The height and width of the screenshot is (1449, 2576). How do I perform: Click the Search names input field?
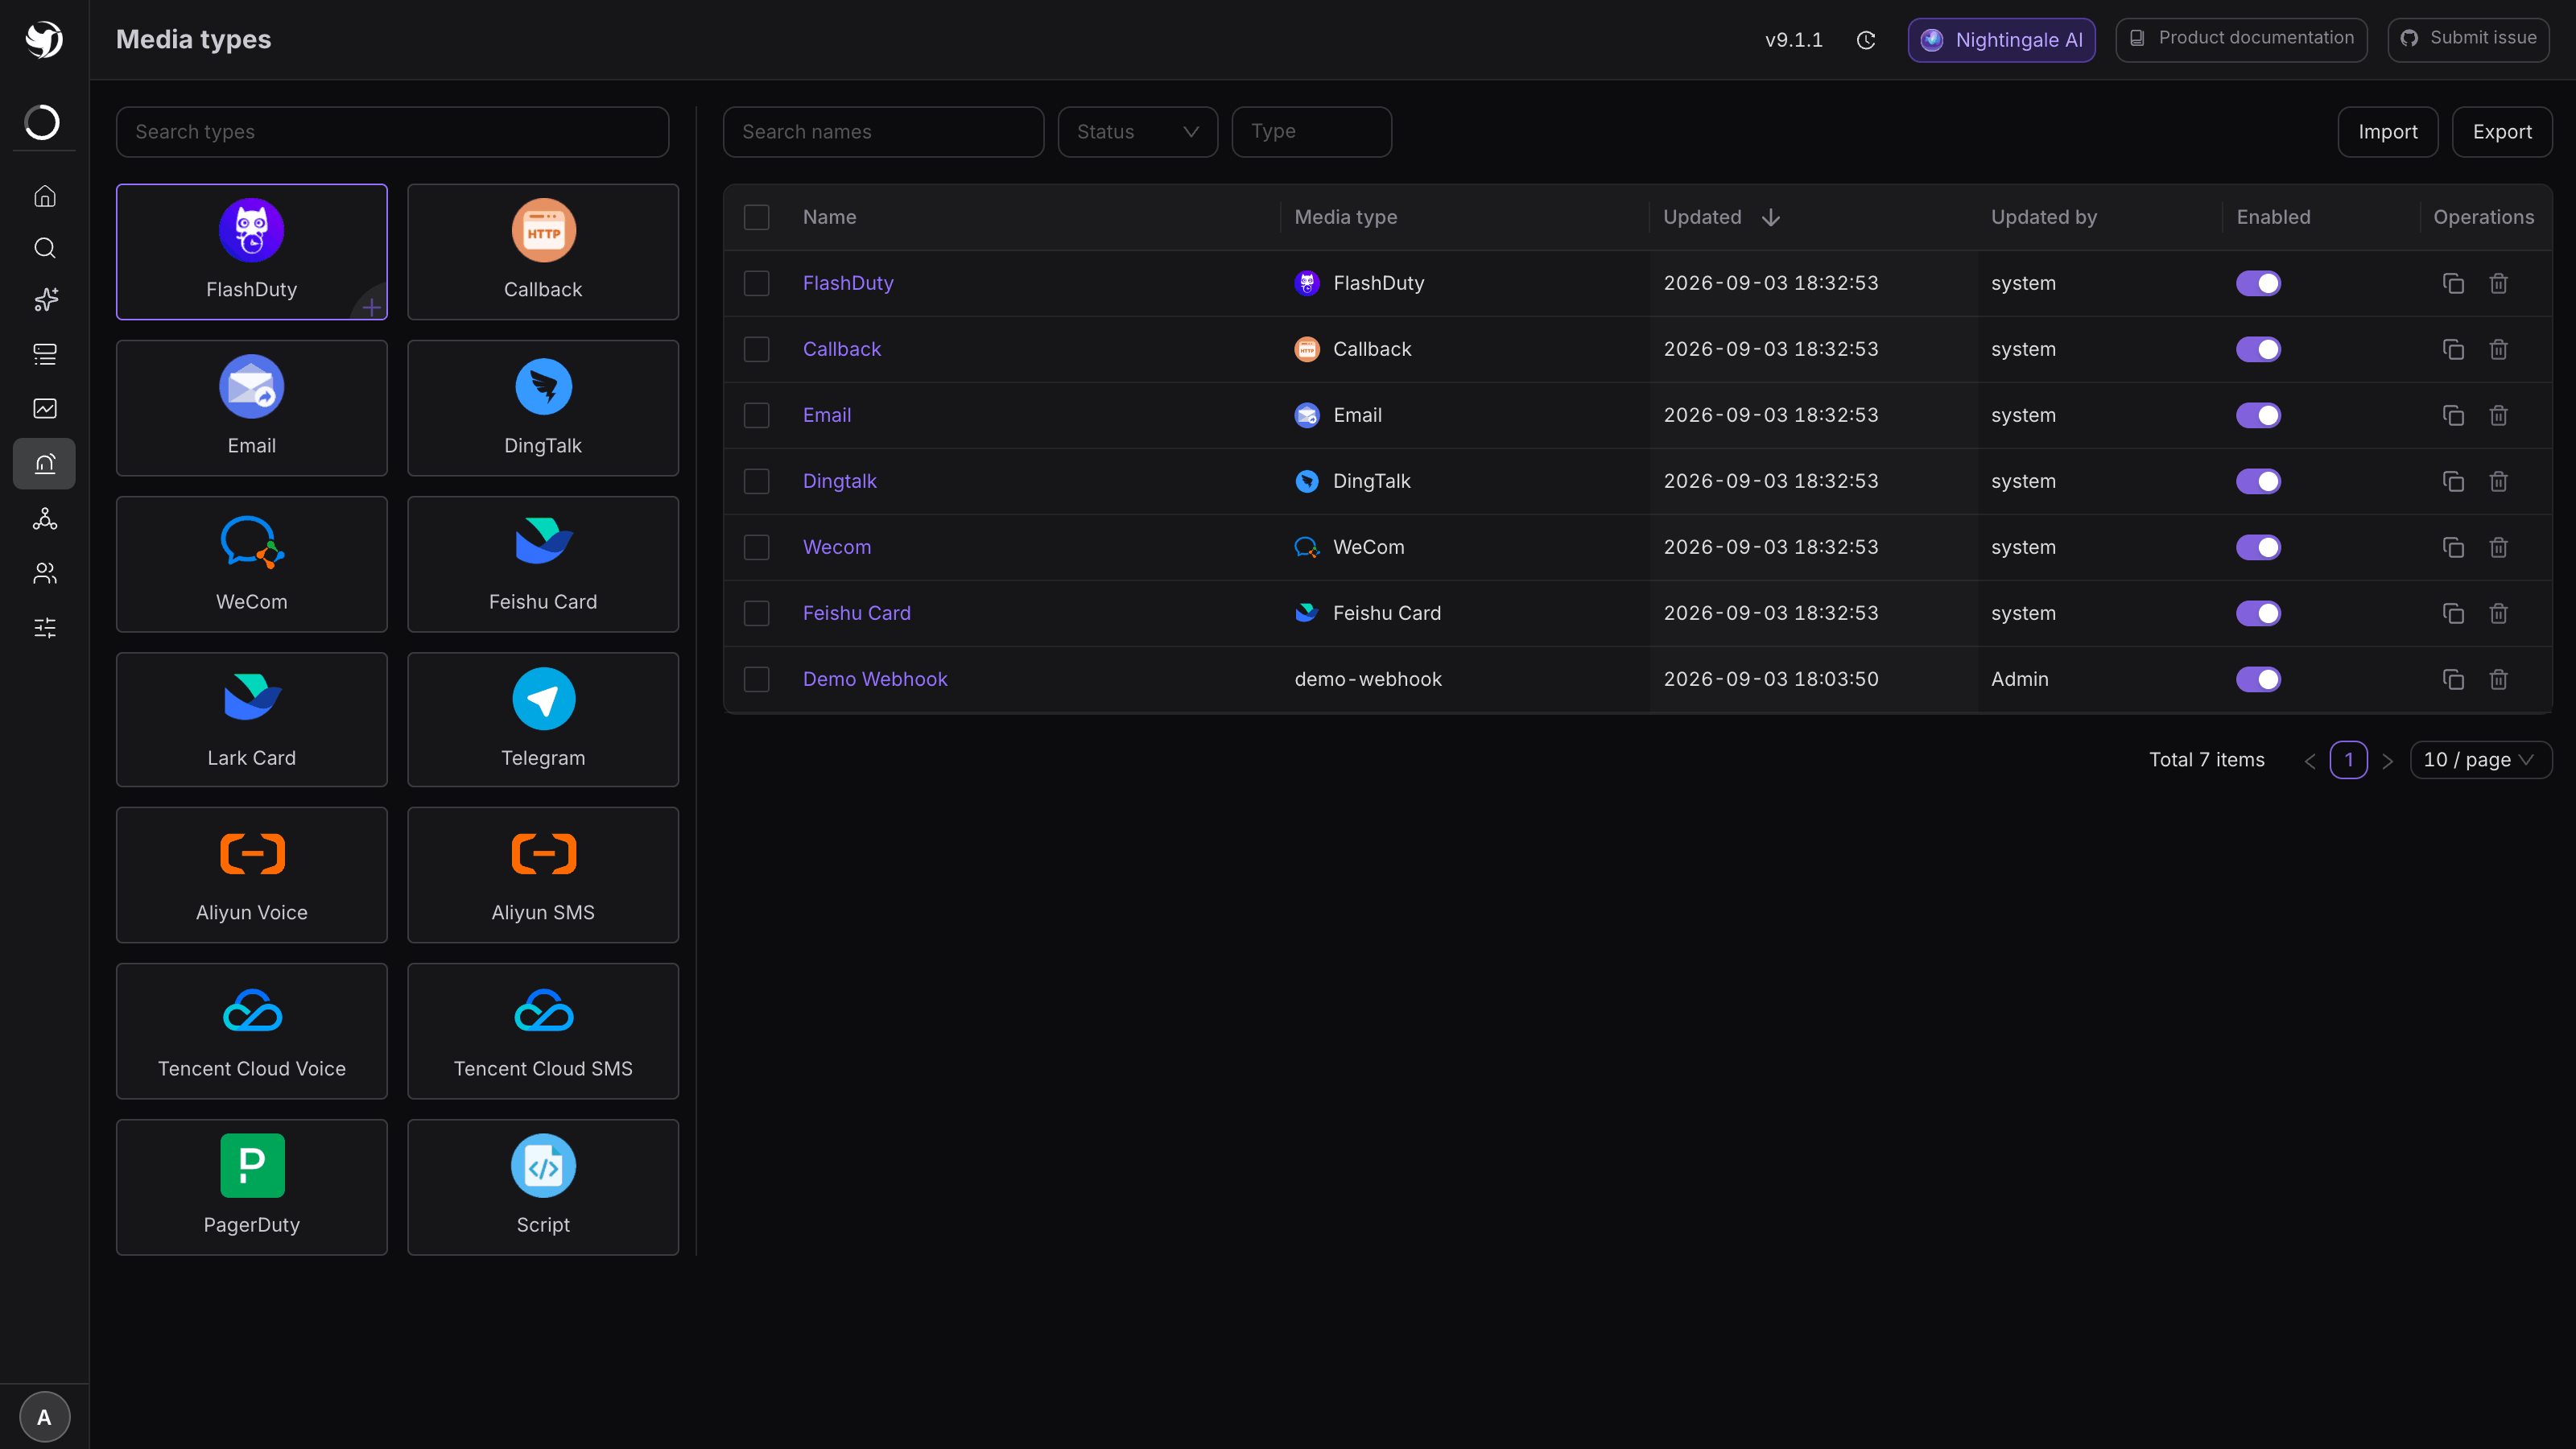pyautogui.click(x=883, y=132)
